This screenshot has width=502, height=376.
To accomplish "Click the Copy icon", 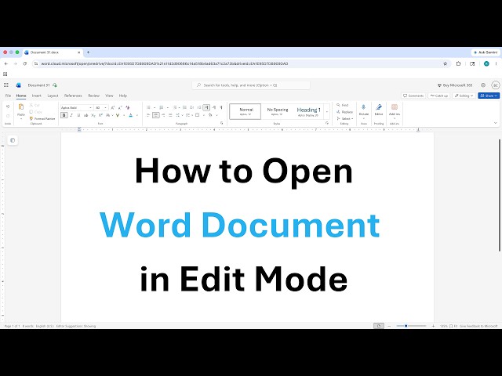I will (31, 112).
